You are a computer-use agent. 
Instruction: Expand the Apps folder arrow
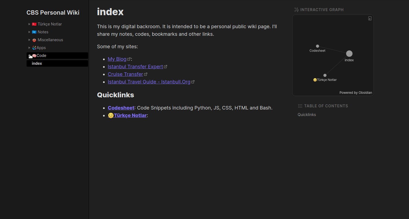pyautogui.click(x=29, y=48)
